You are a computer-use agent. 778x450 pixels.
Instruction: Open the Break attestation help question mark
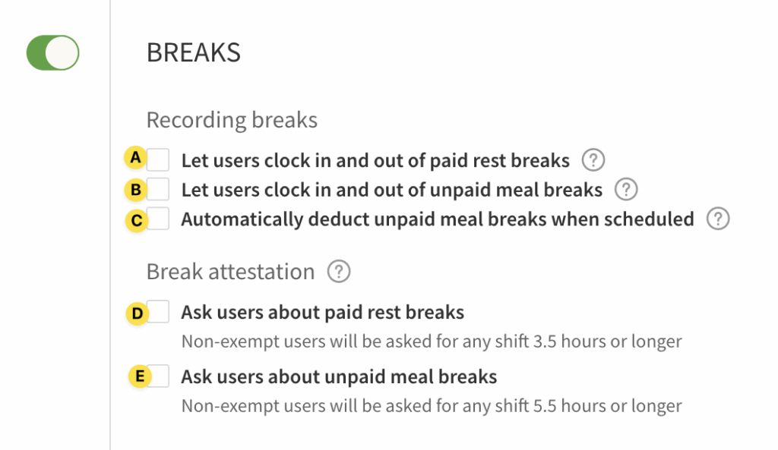pos(339,272)
